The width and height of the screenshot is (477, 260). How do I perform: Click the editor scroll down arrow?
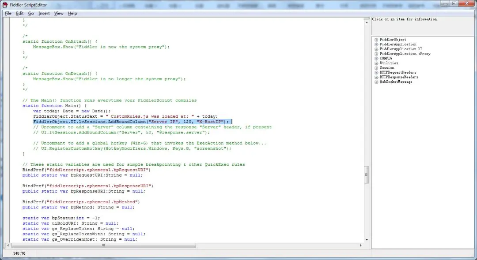(x=366, y=240)
